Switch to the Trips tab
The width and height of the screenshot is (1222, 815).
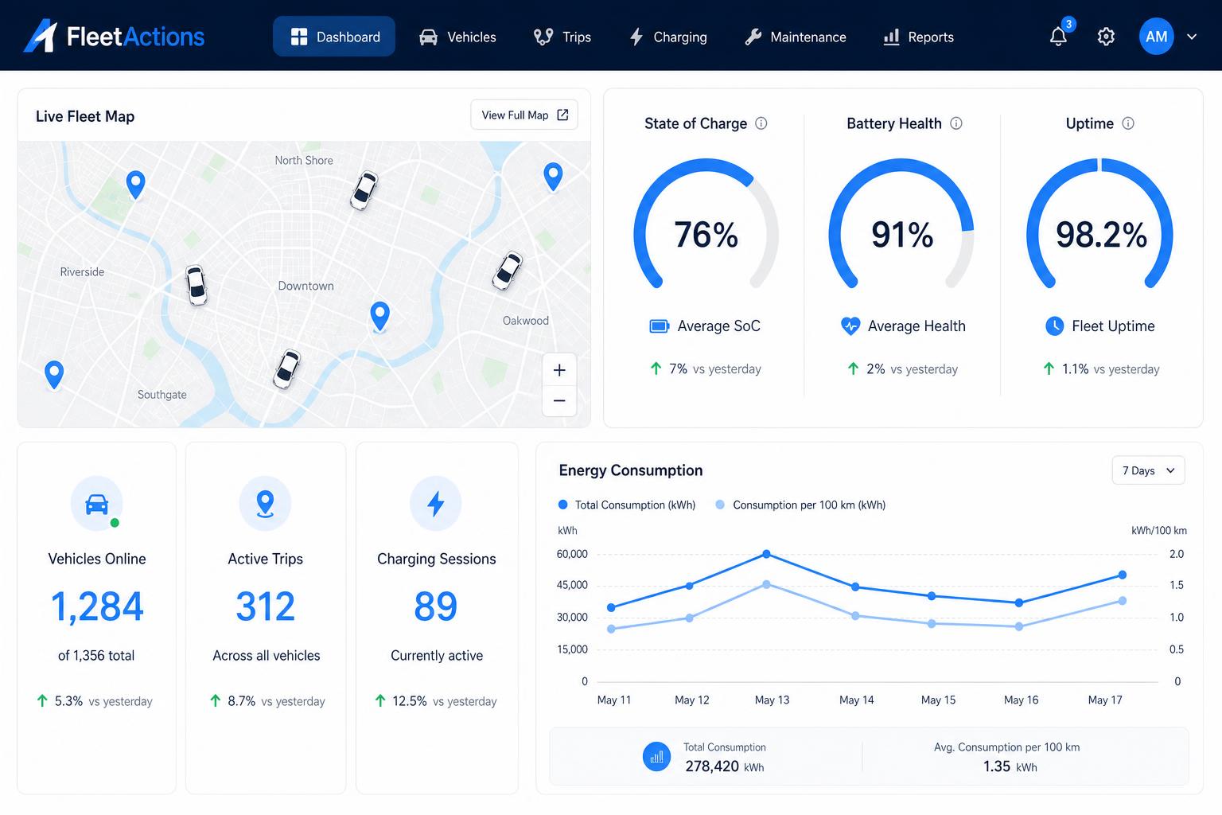click(x=562, y=37)
